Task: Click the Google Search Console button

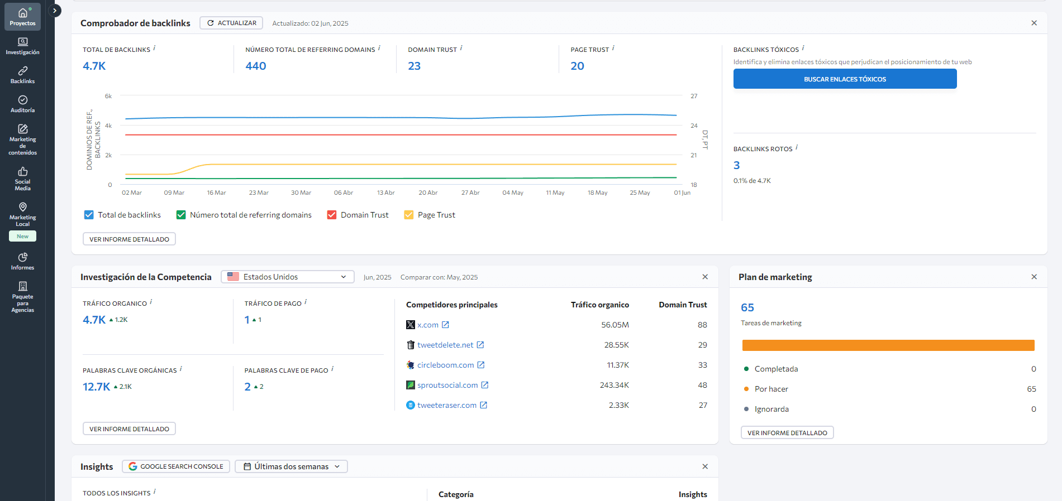Action: coord(176,466)
